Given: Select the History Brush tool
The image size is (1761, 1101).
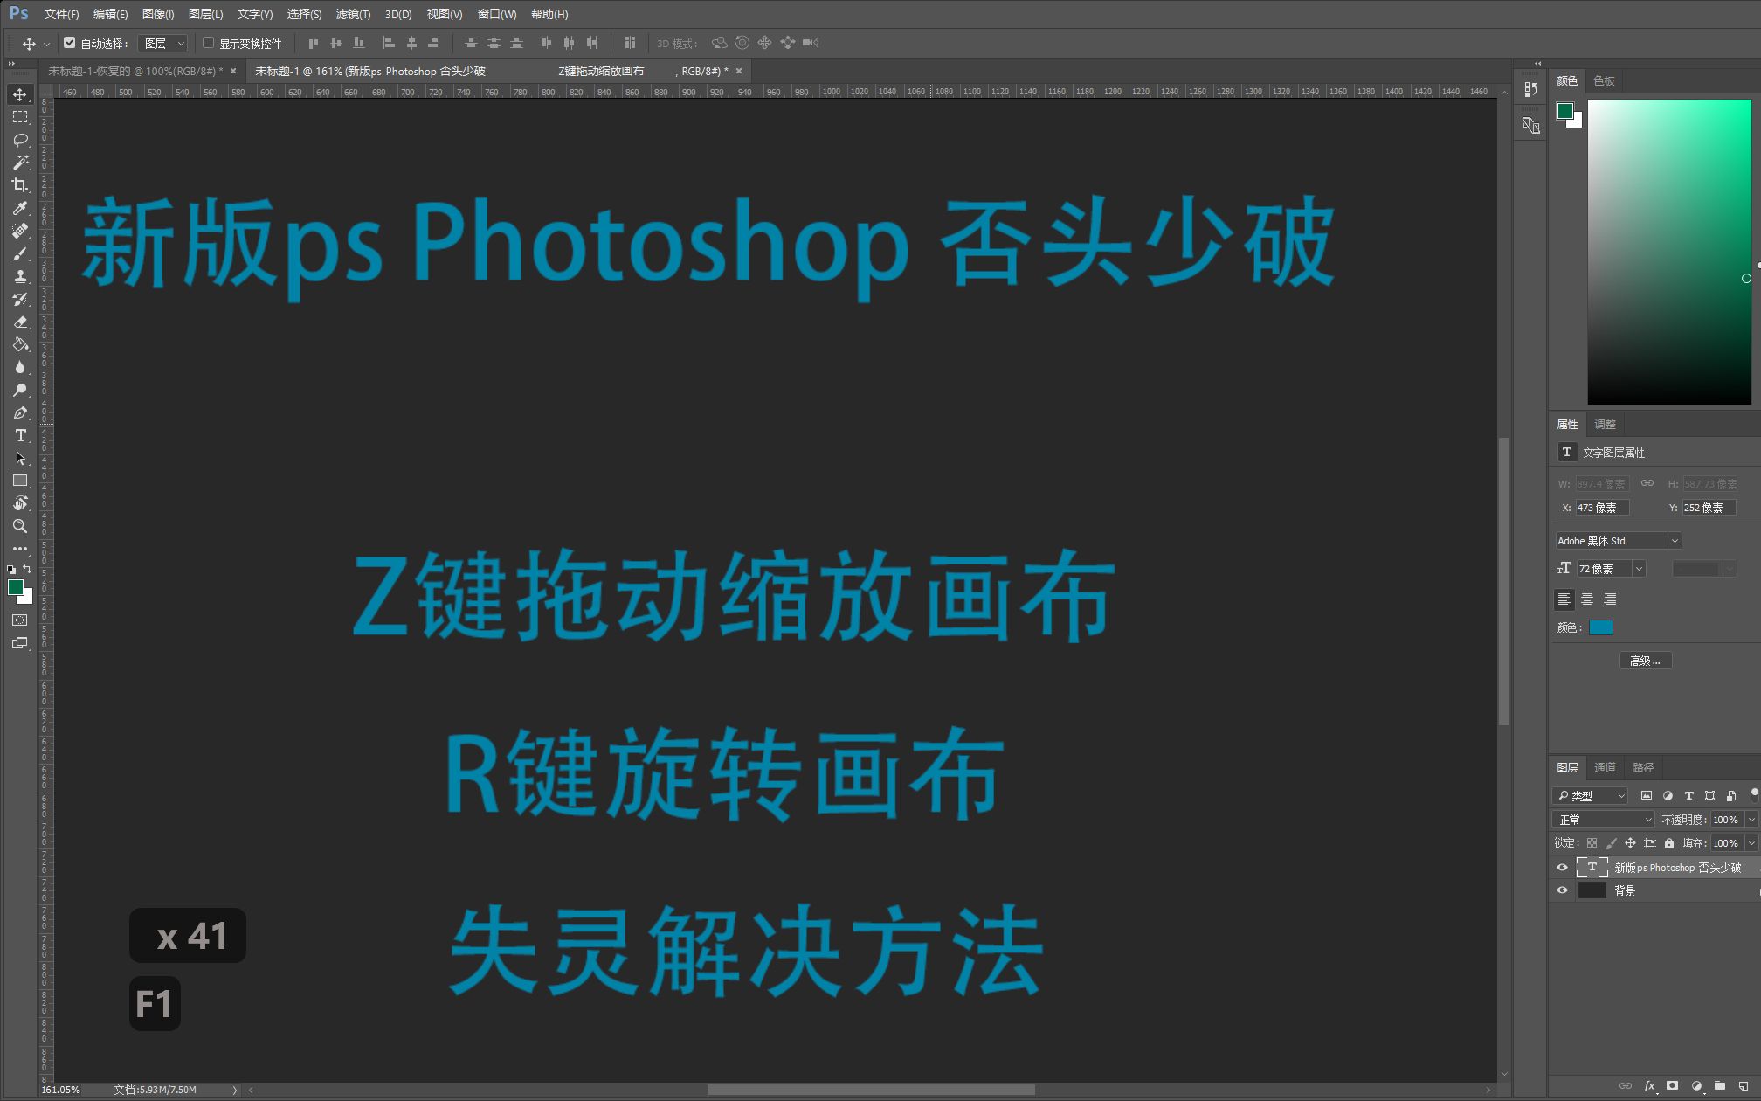Looking at the screenshot, I should (20, 299).
